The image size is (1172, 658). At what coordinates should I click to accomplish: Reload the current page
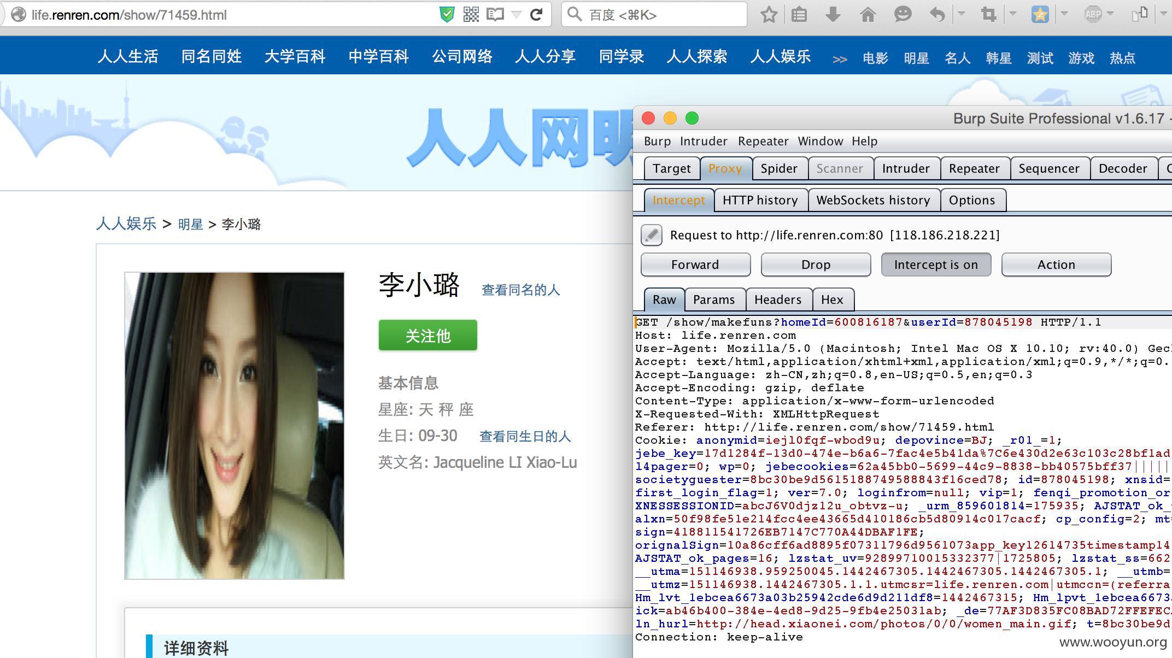point(536,15)
